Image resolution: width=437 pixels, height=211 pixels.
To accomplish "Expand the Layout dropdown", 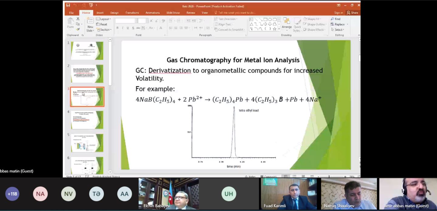I will coord(103,19).
